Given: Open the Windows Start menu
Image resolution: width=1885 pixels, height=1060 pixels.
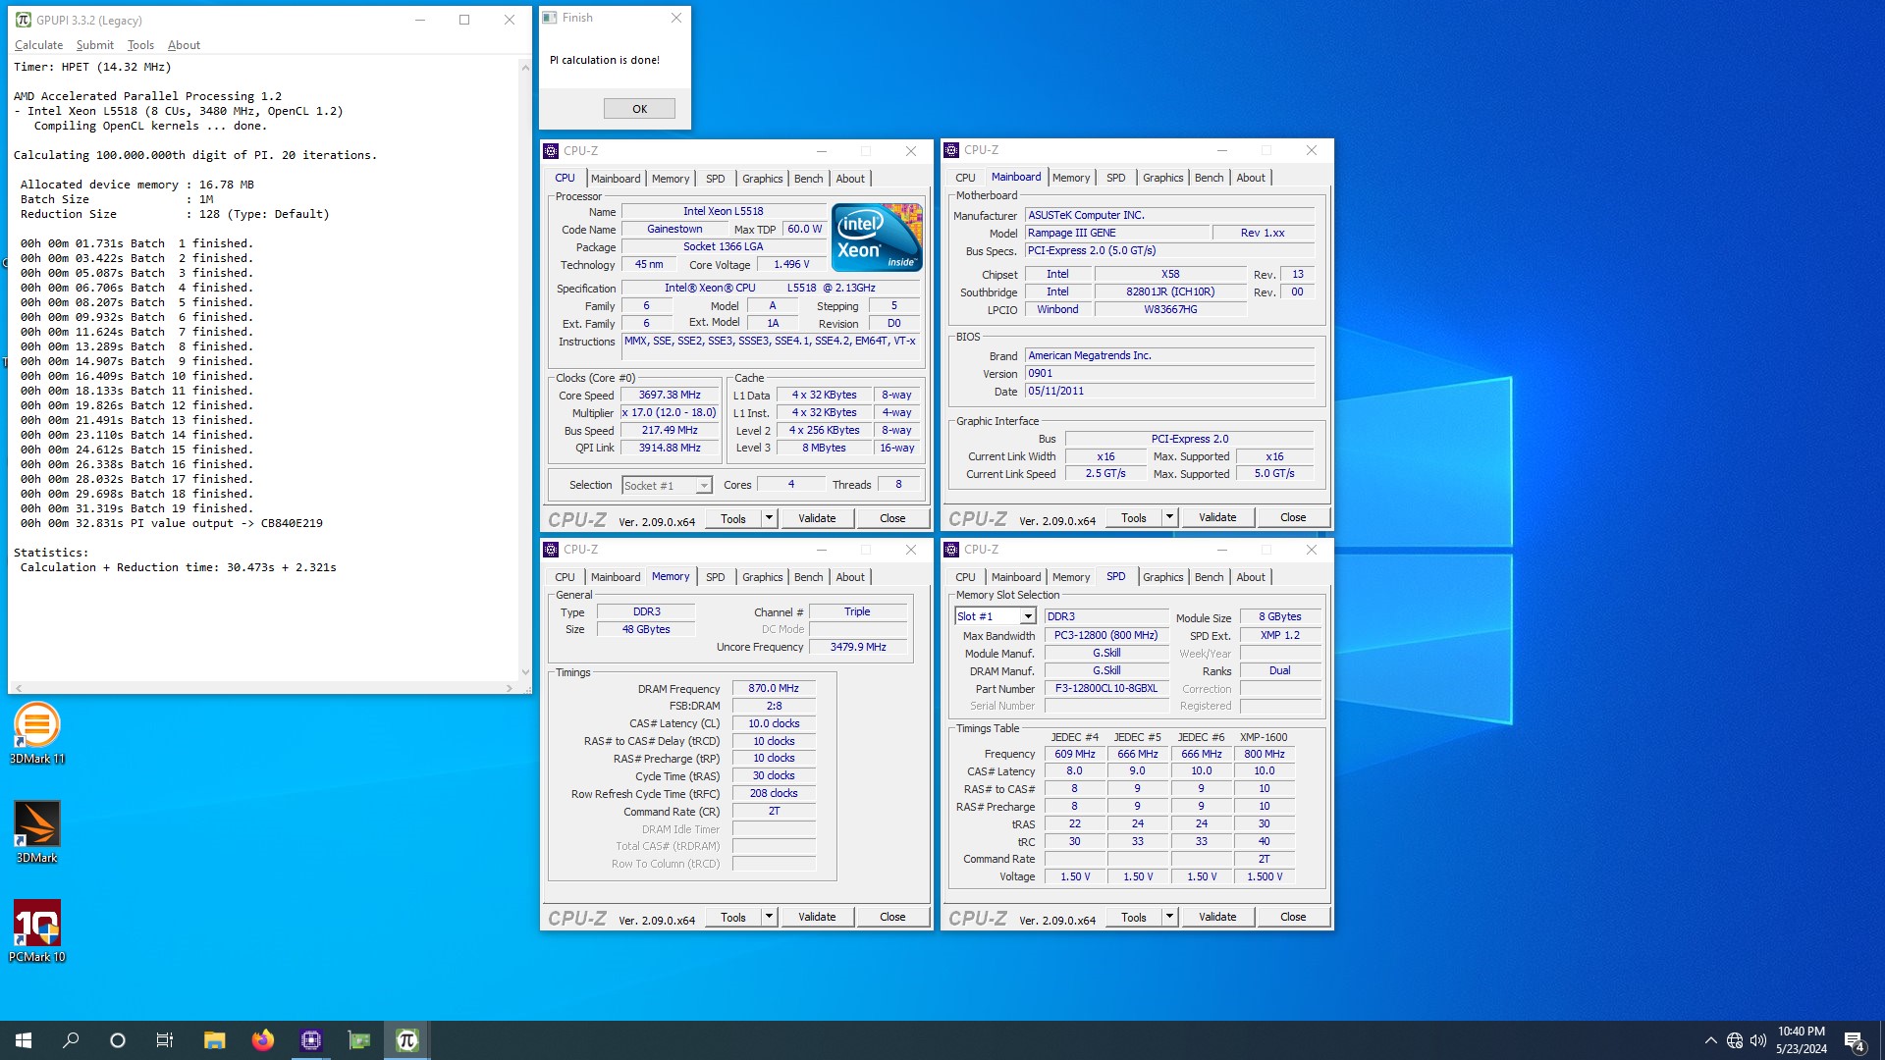Looking at the screenshot, I should [24, 1040].
